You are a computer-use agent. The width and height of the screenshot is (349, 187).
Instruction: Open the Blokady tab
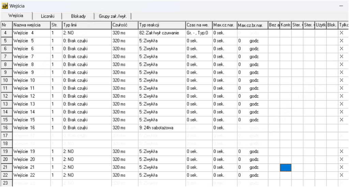78,16
